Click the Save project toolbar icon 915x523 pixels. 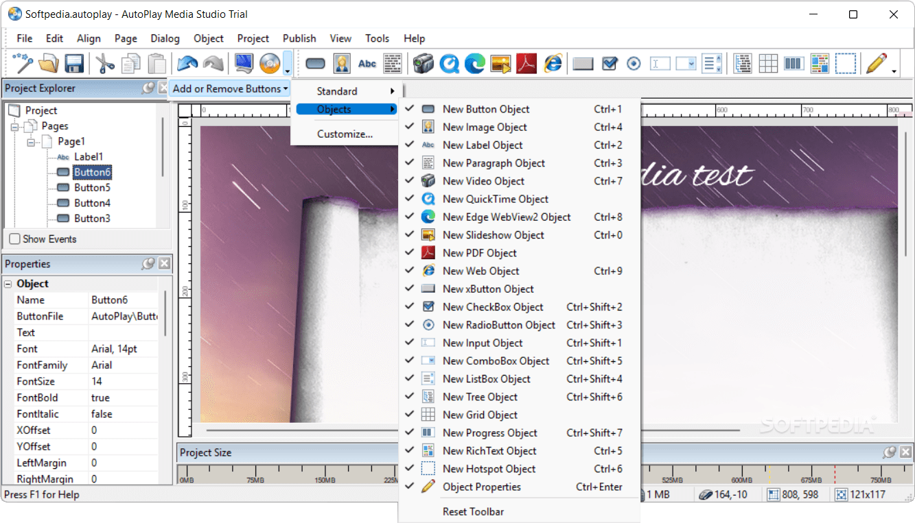[74, 64]
